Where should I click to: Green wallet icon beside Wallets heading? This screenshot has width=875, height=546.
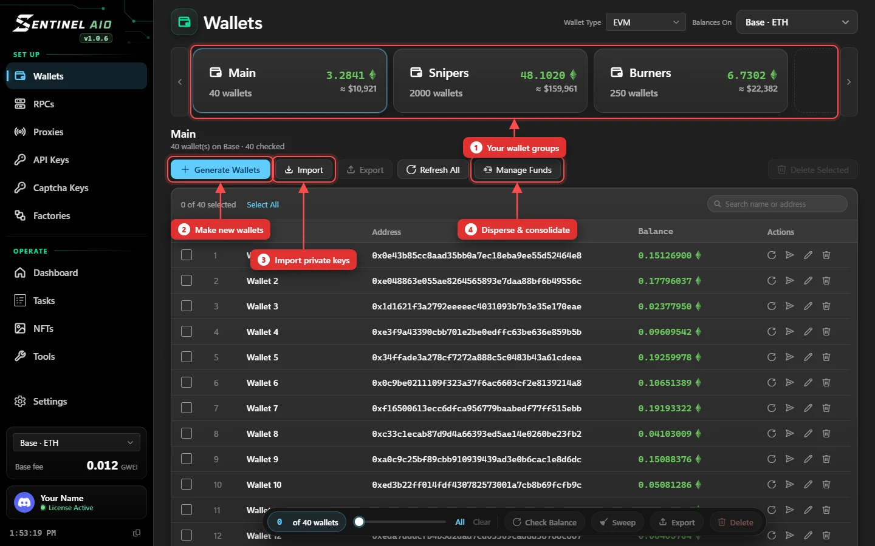[x=184, y=22]
